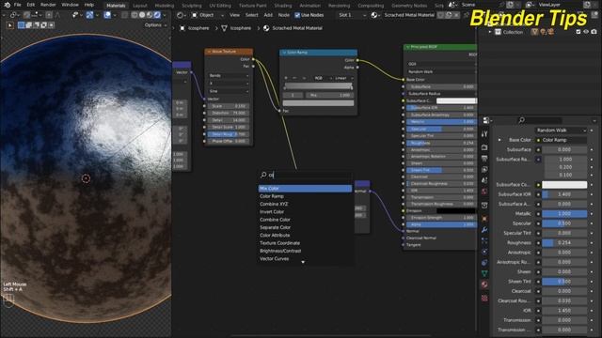Open Random Walk dropdown in properties panel
602x338 pixels.
click(561, 131)
